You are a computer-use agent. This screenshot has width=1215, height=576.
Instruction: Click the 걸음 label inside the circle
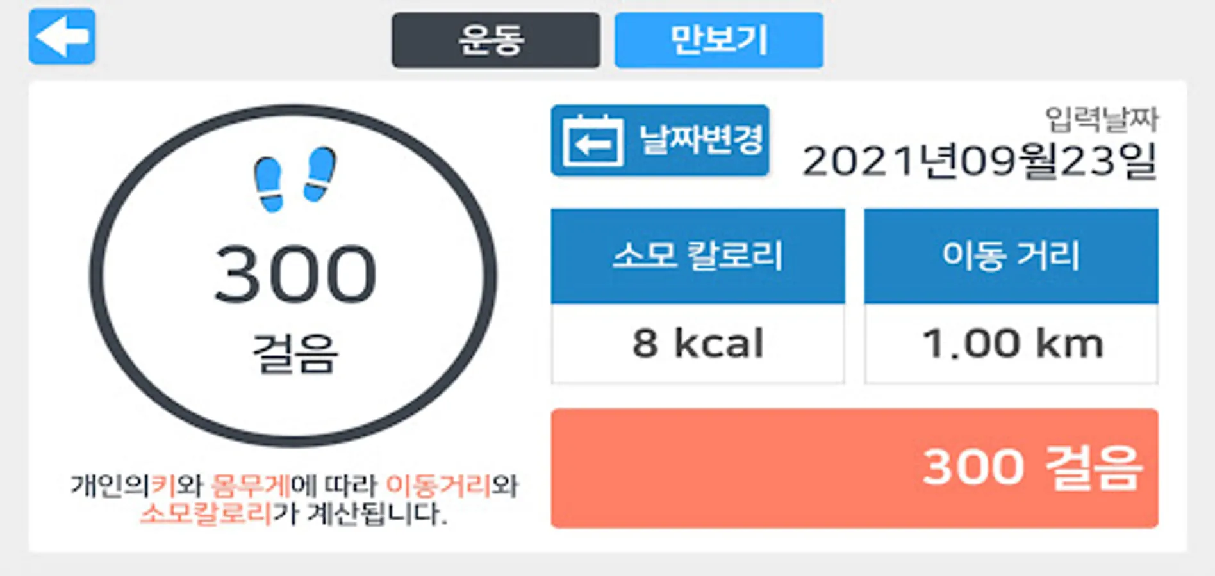point(295,353)
